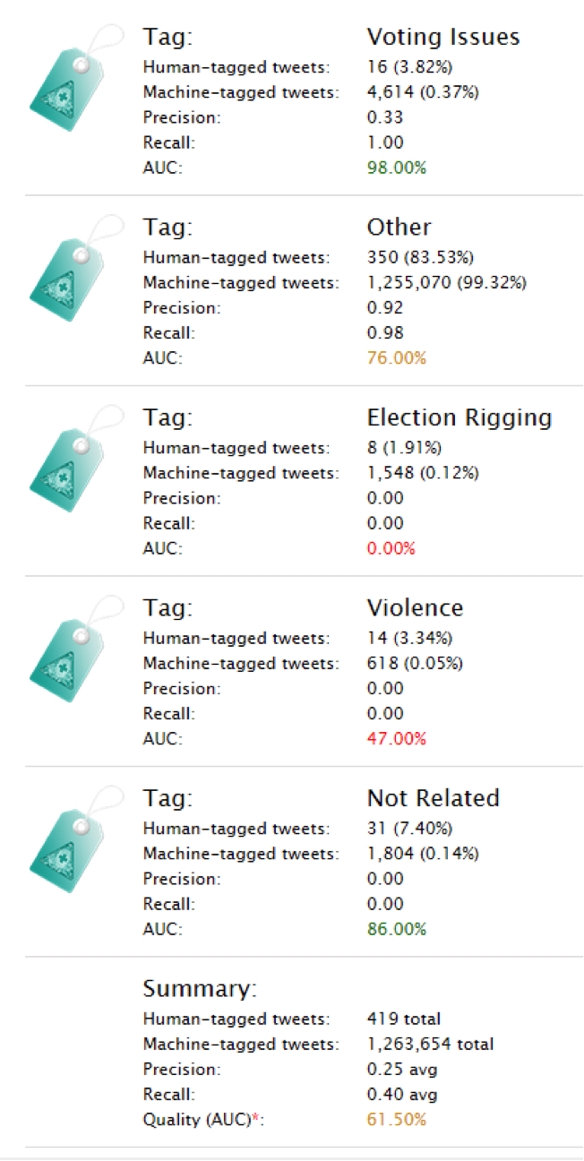
Task: Click the red 0.00% AUC value
Action: point(391,548)
